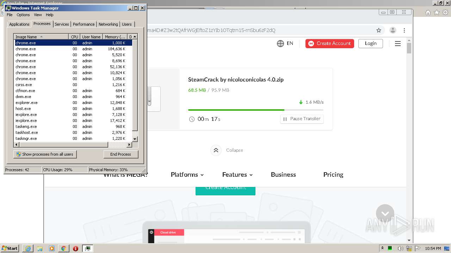Screen dimensions: 451x253
Task: Open the red Opera icon in taskbar
Action: pyautogui.click(x=75, y=248)
